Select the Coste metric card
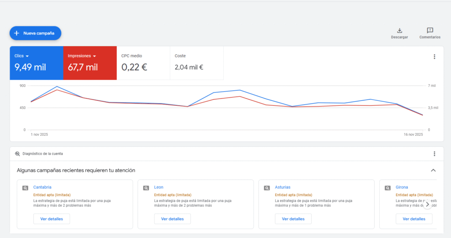 point(197,63)
